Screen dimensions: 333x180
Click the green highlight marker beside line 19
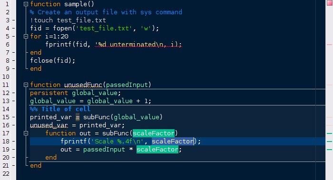[329, 150]
